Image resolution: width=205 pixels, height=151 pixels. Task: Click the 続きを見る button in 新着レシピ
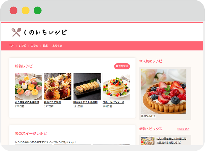pos(122,66)
